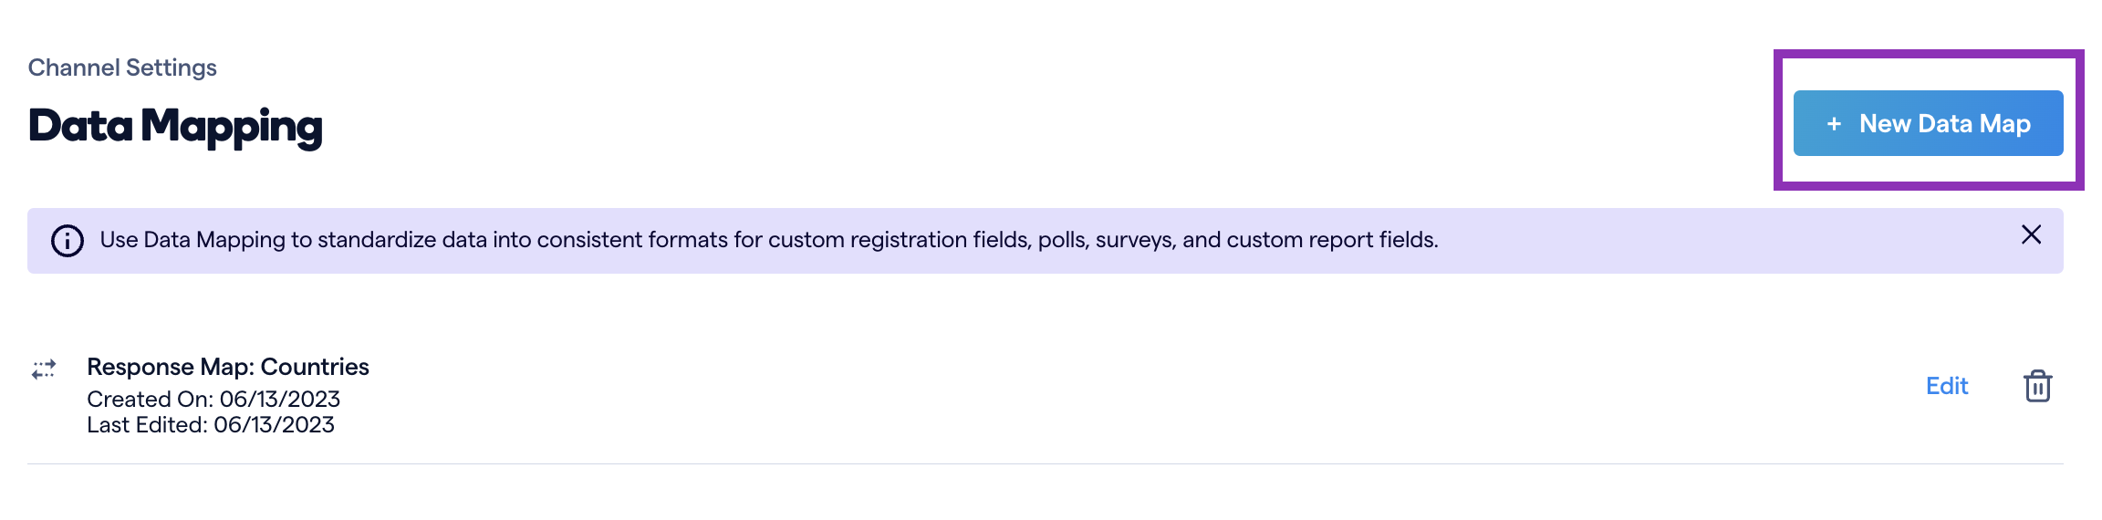Click the info circle icon in banner

[68, 241]
